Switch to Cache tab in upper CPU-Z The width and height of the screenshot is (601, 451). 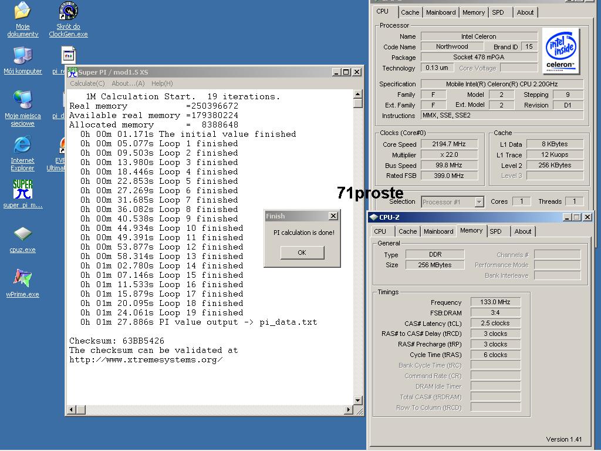click(x=410, y=12)
